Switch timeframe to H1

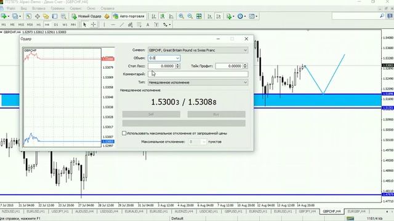coord(38,25)
